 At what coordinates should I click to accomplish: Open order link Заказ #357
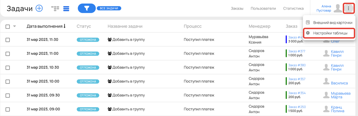click(297, 79)
